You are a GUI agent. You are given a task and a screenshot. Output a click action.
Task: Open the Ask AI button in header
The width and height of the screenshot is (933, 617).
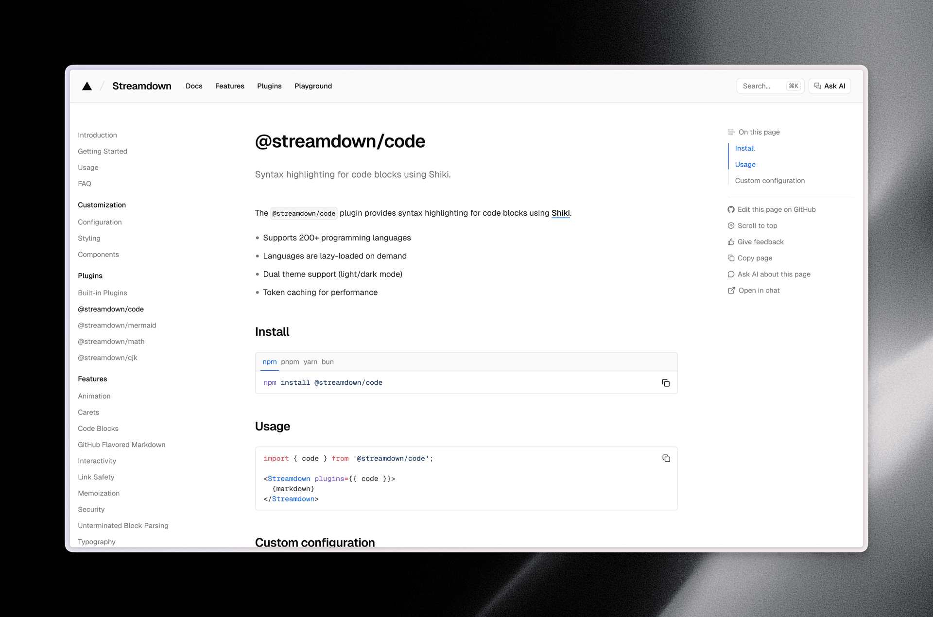coord(829,86)
